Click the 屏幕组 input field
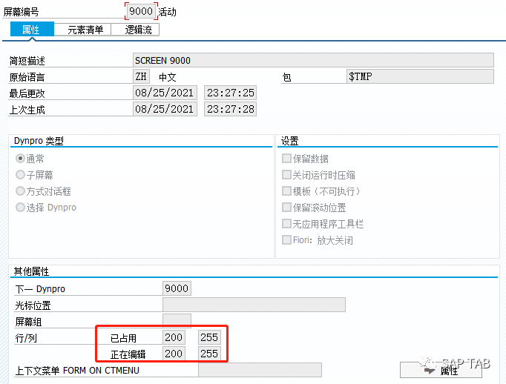Viewport: 506px width, 384px height. [177, 321]
